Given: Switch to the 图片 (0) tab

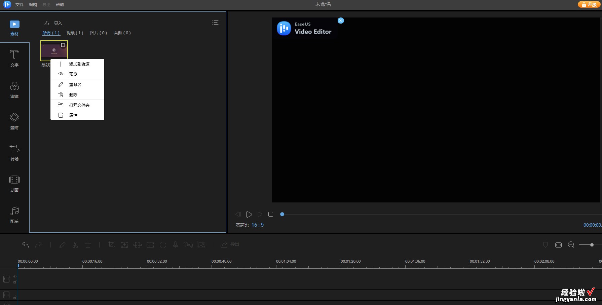Looking at the screenshot, I should pyautogui.click(x=99, y=33).
